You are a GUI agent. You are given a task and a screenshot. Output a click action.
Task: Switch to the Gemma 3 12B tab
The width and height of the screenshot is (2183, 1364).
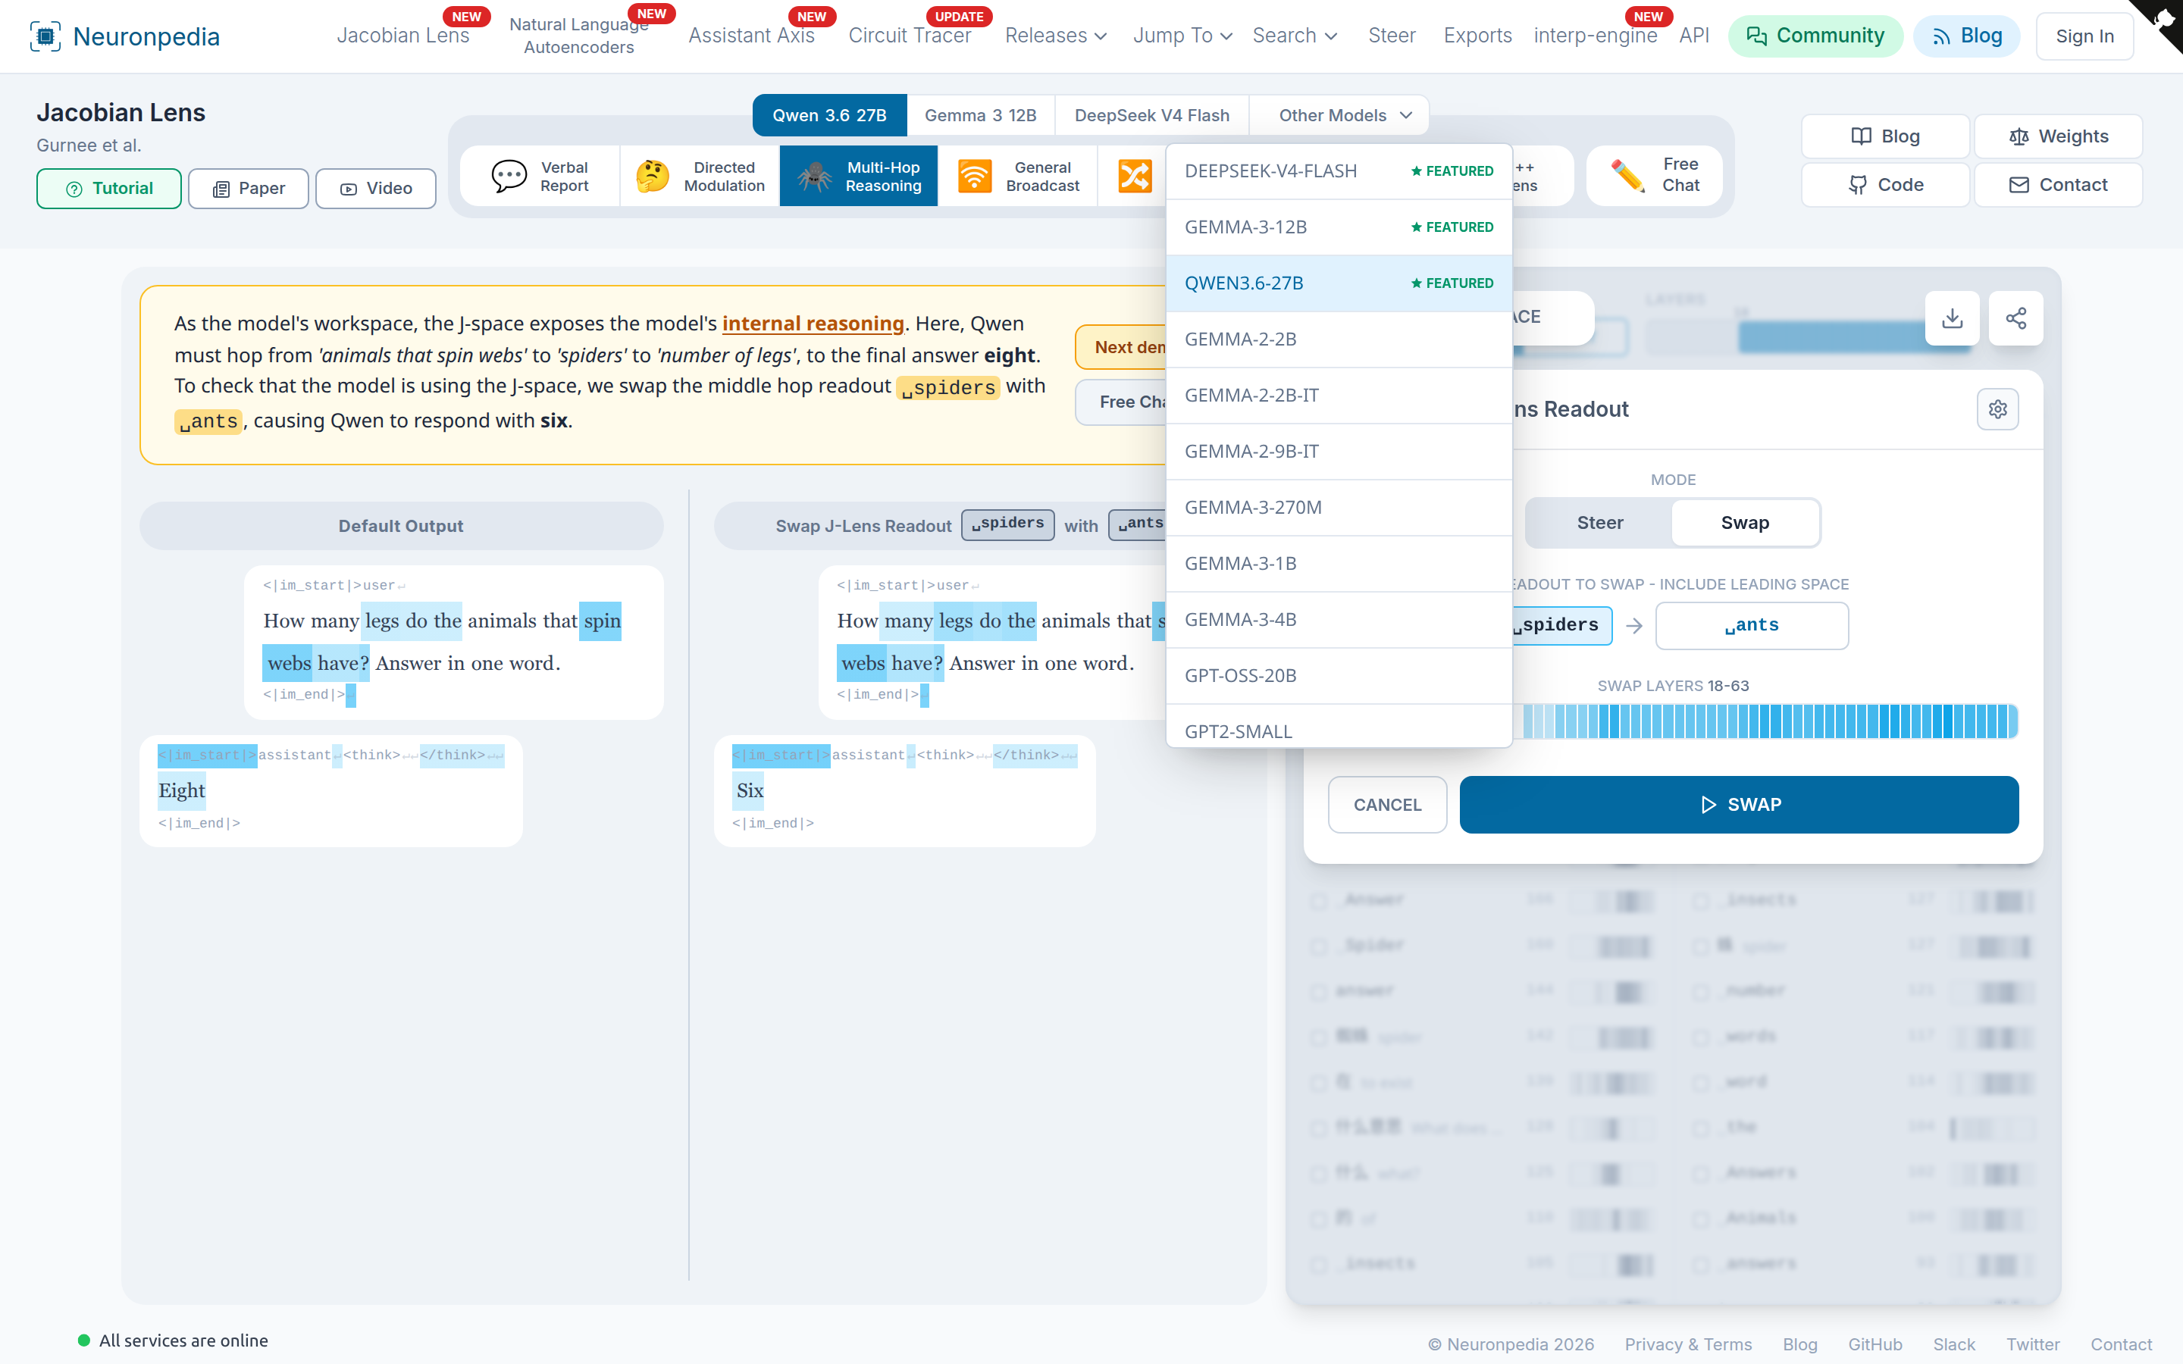(x=979, y=115)
